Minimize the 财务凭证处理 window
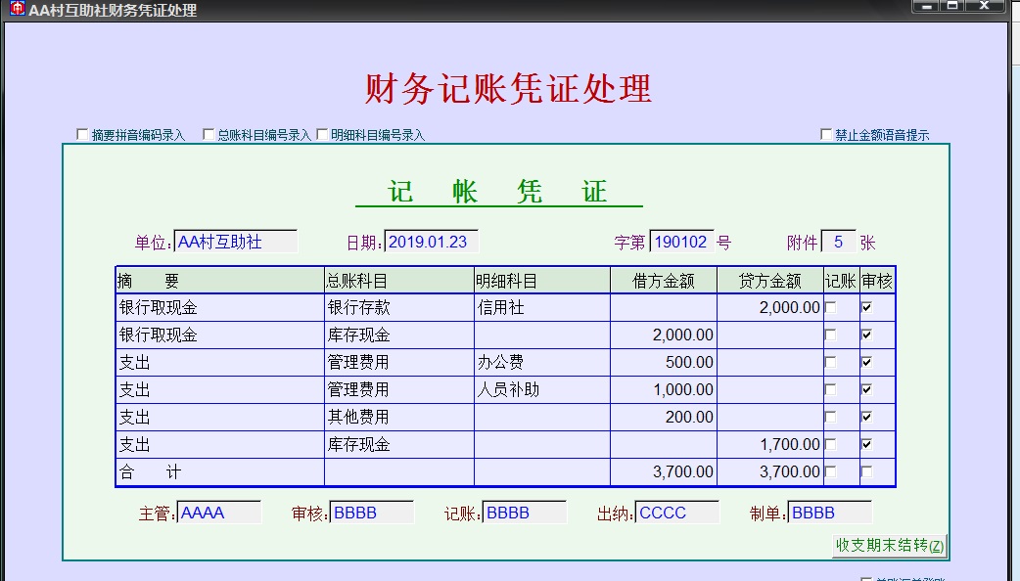The image size is (1020, 581). click(x=927, y=6)
